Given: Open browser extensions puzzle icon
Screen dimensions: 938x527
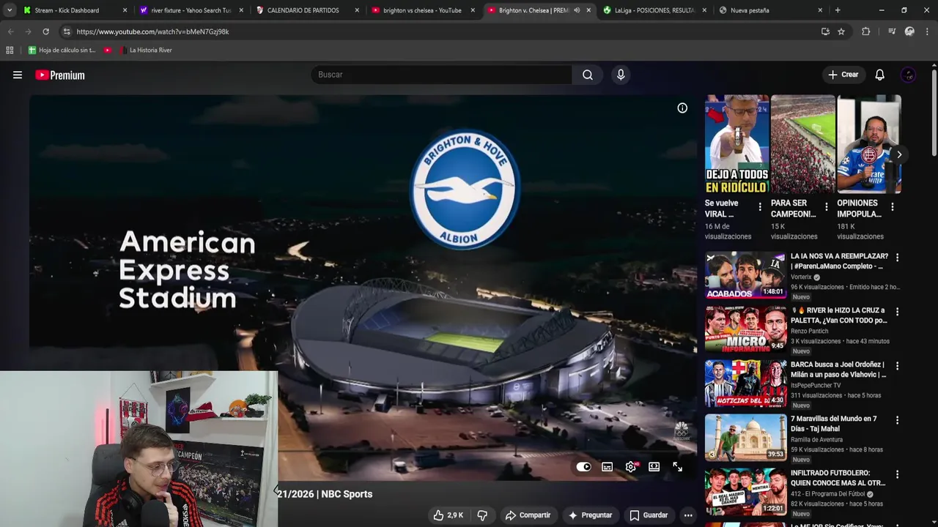Looking at the screenshot, I should 865,31.
